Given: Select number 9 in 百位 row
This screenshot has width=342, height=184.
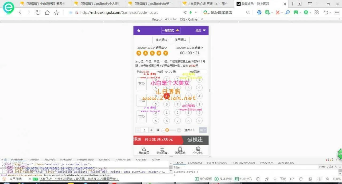Looking at the screenshot, I should coord(199,121).
